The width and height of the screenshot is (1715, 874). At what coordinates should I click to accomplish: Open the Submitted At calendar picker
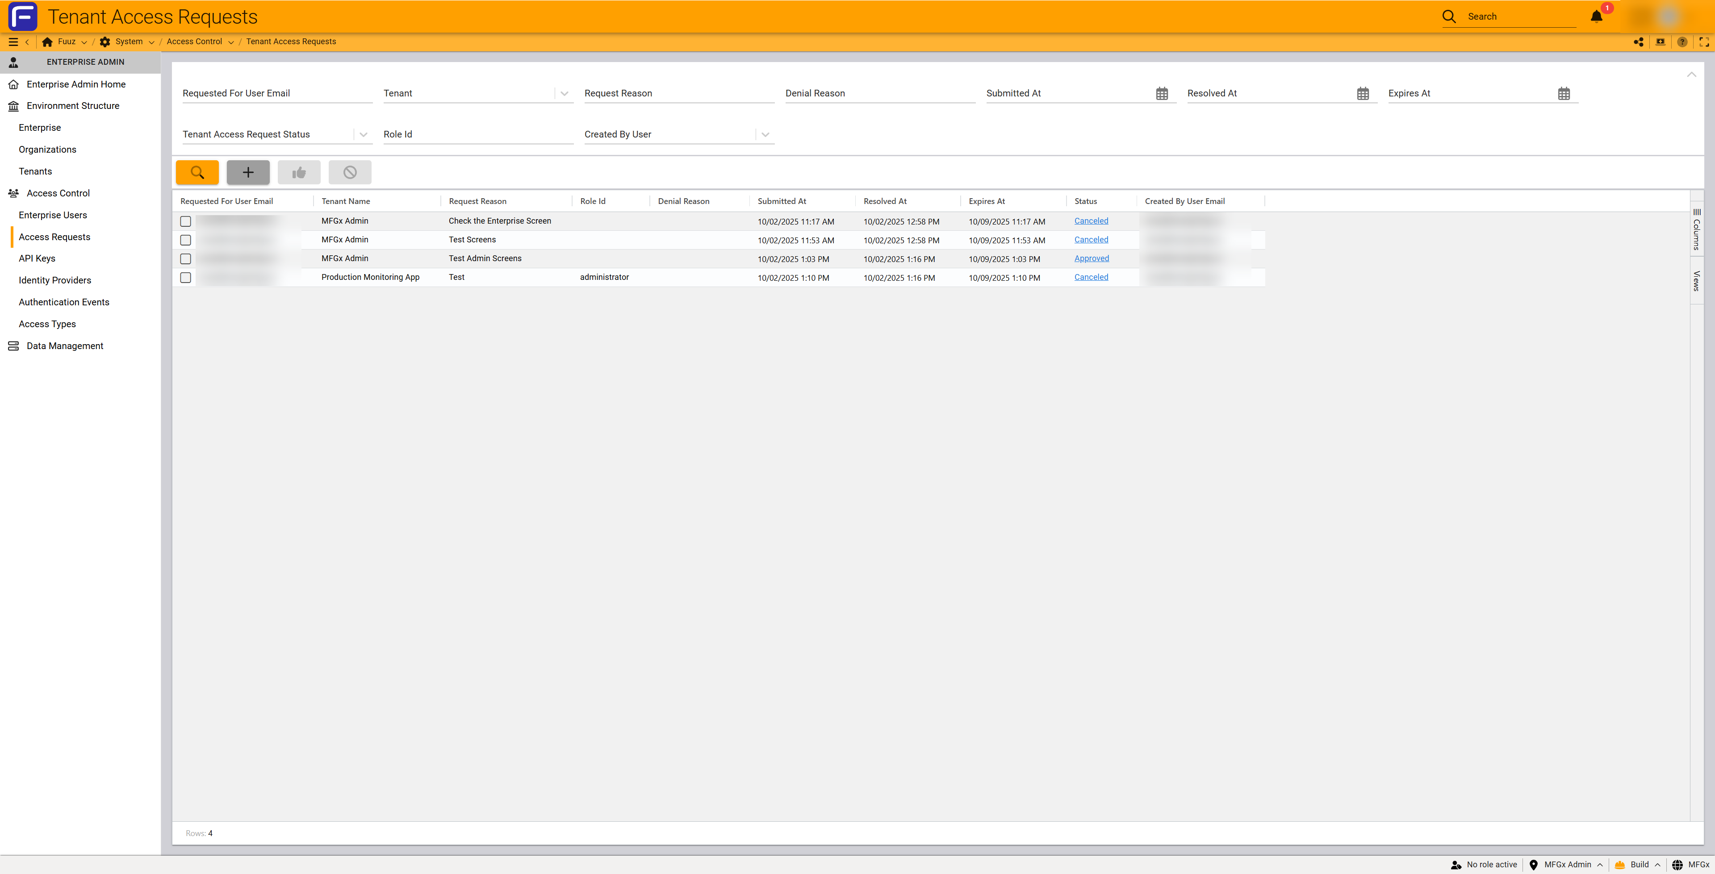point(1162,94)
